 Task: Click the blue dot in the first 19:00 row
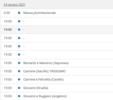click(x=19, y=21)
